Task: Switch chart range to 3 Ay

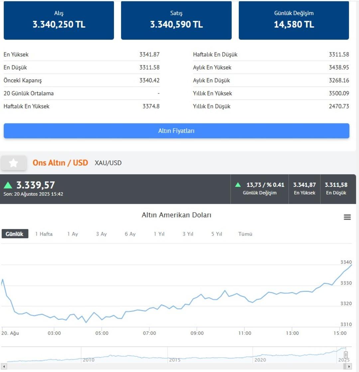Action: [x=101, y=234]
